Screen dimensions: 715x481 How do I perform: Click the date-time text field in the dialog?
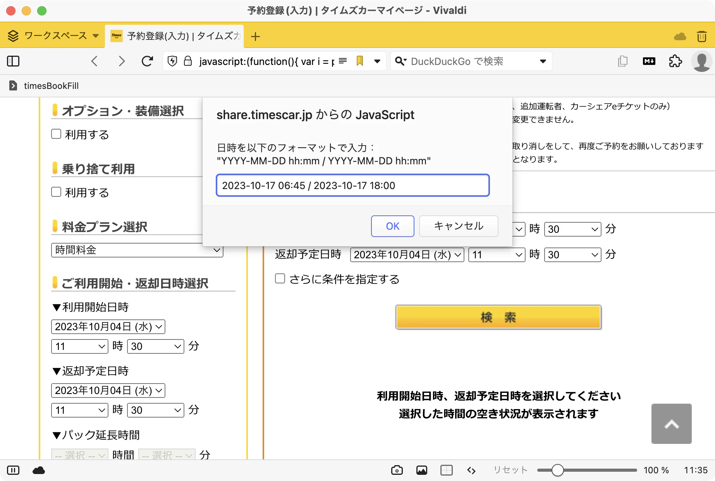352,186
